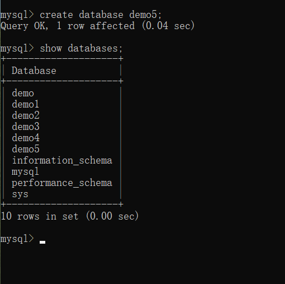The width and height of the screenshot is (285, 284).
Task: Select the 'demo3' database entry
Action: (26, 127)
